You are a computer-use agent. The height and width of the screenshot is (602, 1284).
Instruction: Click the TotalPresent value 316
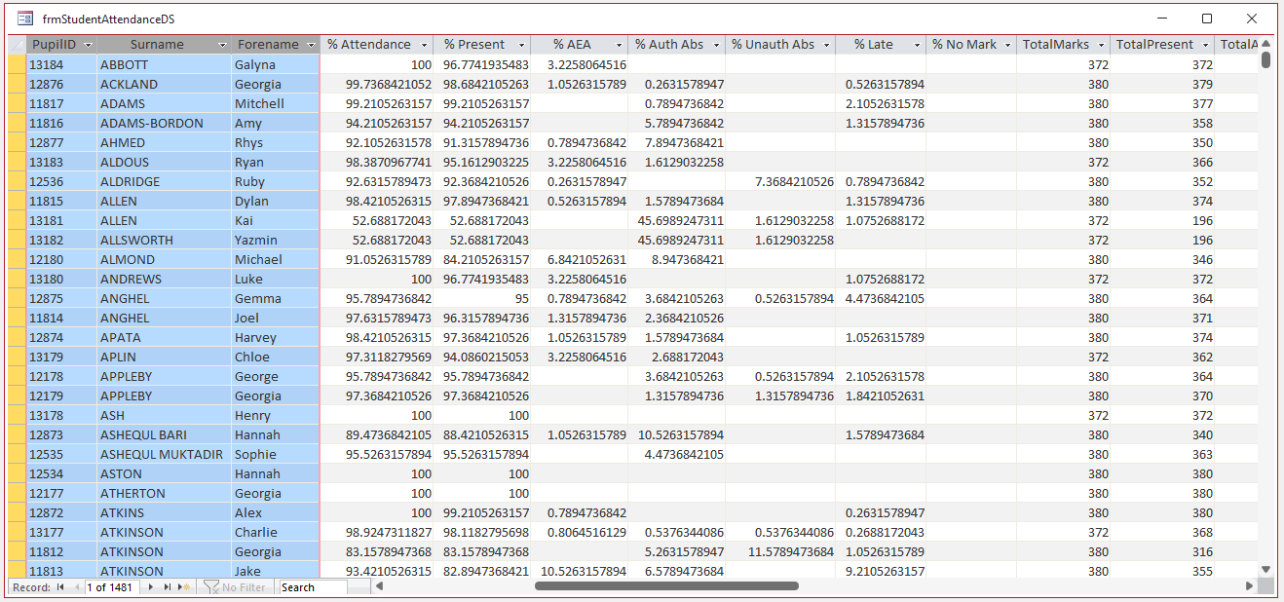coord(1163,551)
